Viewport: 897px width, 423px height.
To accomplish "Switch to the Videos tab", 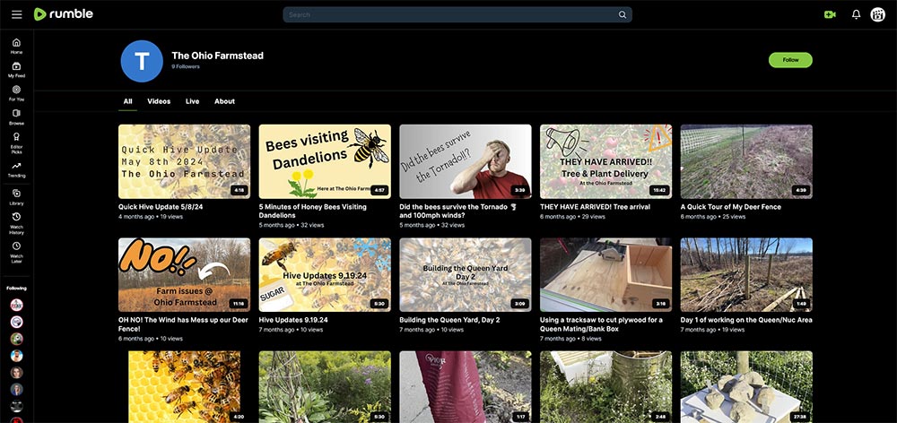I will [x=159, y=101].
